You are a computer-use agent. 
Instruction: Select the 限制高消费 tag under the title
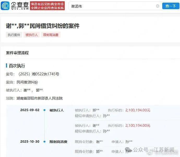pyautogui.click(x=51, y=35)
